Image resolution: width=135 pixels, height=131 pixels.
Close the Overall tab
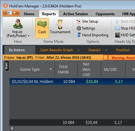106,50
